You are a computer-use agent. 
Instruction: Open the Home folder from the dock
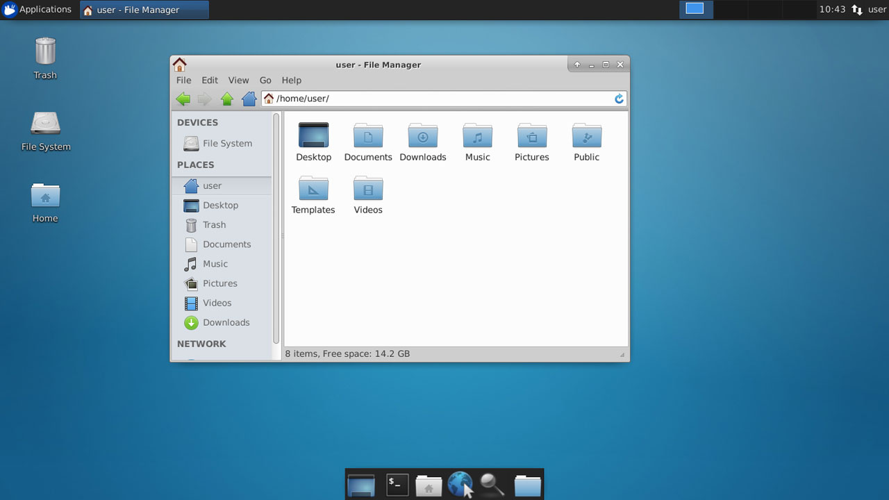click(x=429, y=484)
